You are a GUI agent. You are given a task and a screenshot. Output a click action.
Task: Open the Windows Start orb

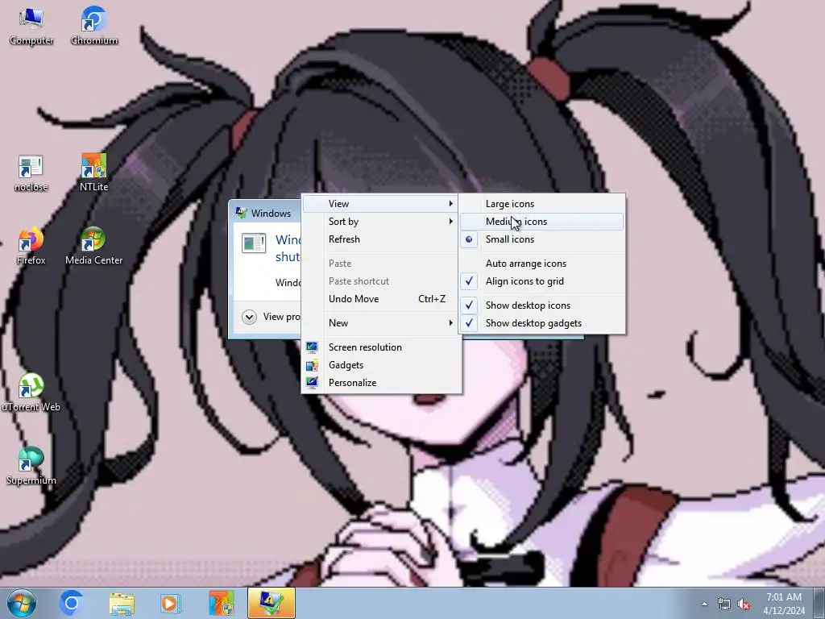tap(22, 603)
